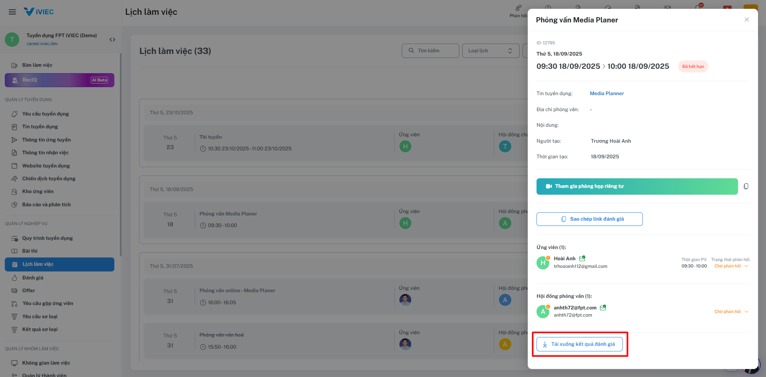
Task: Open the hamburger menu icon
Action: pyautogui.click(x=12, y=12)
